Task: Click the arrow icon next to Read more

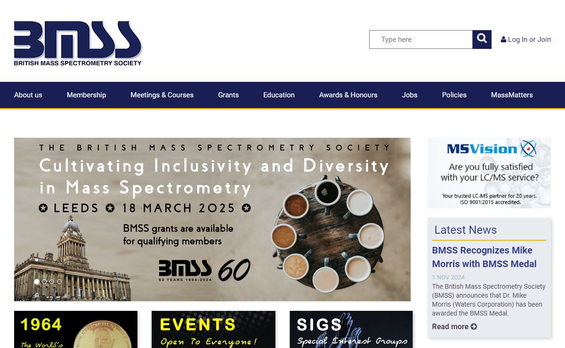Action: (474, 326)
